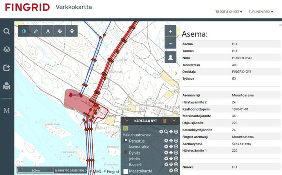Open settings gear for Pylväs layer
The height and width of the screenshot is (175, 282).
[x=166, y=153]
